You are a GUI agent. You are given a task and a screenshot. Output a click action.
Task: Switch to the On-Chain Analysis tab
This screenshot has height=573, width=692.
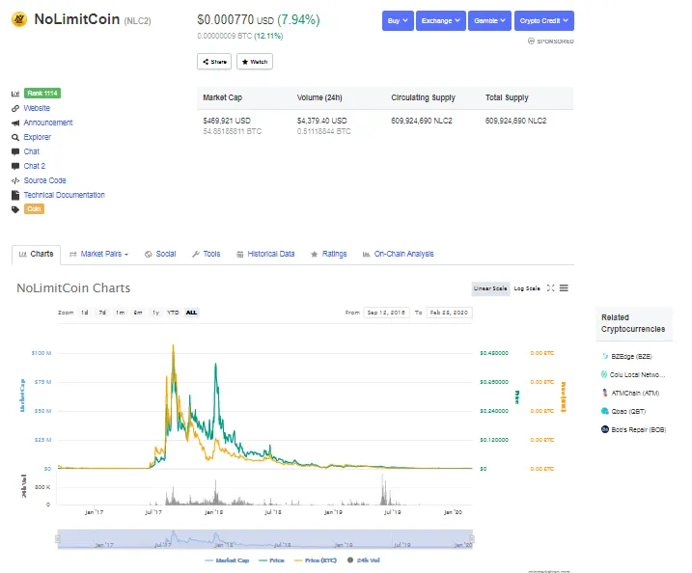coord(398,254)
